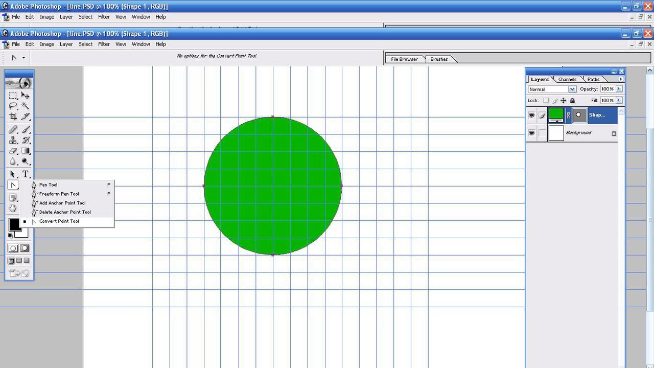
Task: Choose Convert Point Tool in flyout
Action: pos(59,221)
